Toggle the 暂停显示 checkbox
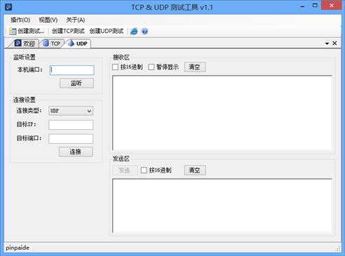 pos(163,67)
